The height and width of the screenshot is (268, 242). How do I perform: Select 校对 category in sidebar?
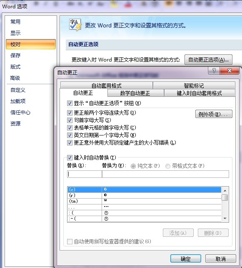tap(31, 44)
